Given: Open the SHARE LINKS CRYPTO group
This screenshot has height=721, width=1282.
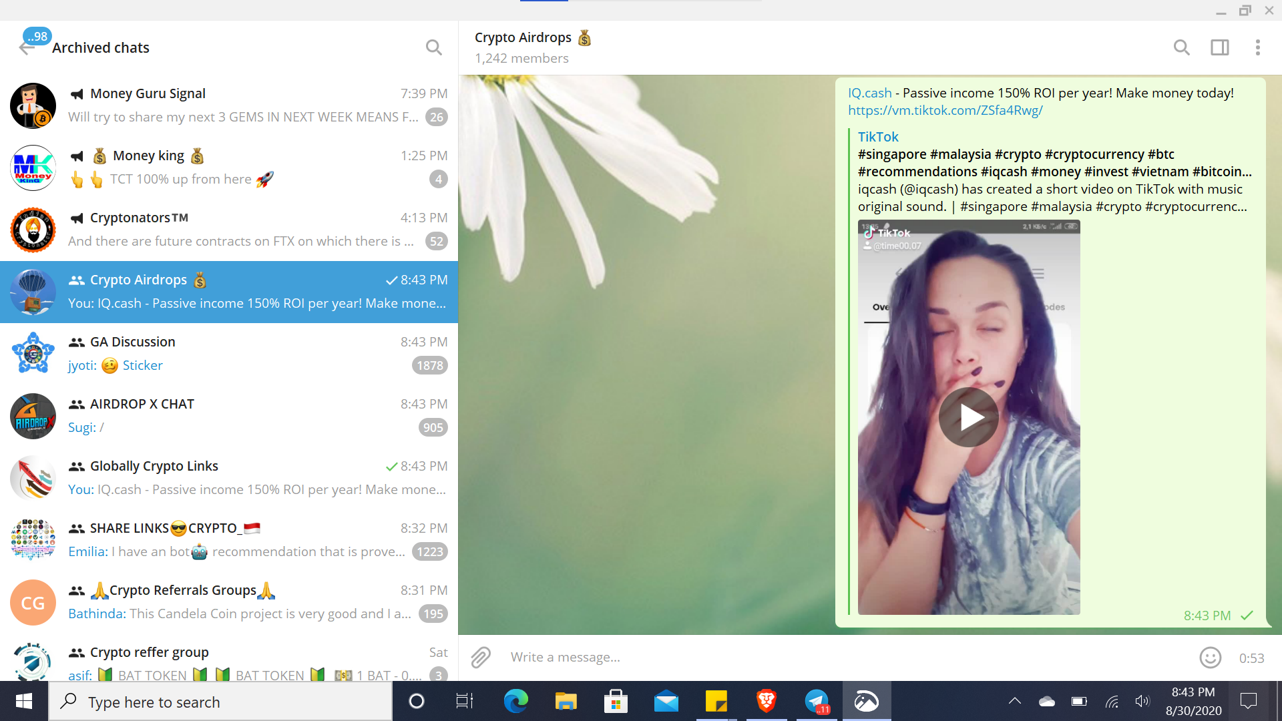Looking at the screenshot, I should point(229,540).
